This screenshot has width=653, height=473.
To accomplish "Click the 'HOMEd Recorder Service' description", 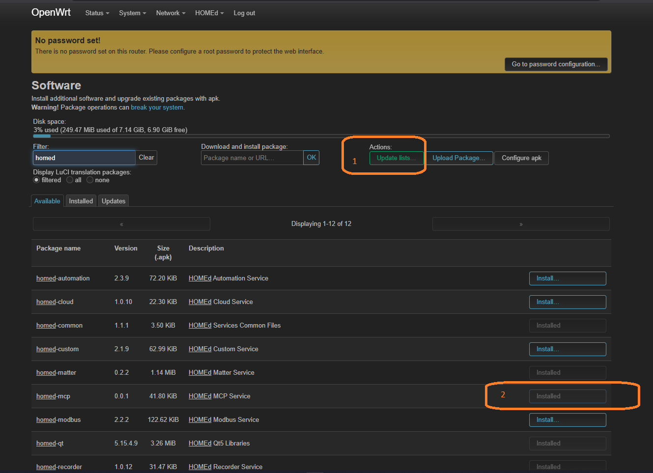I will pyautogui.click(x=226, y=467).
